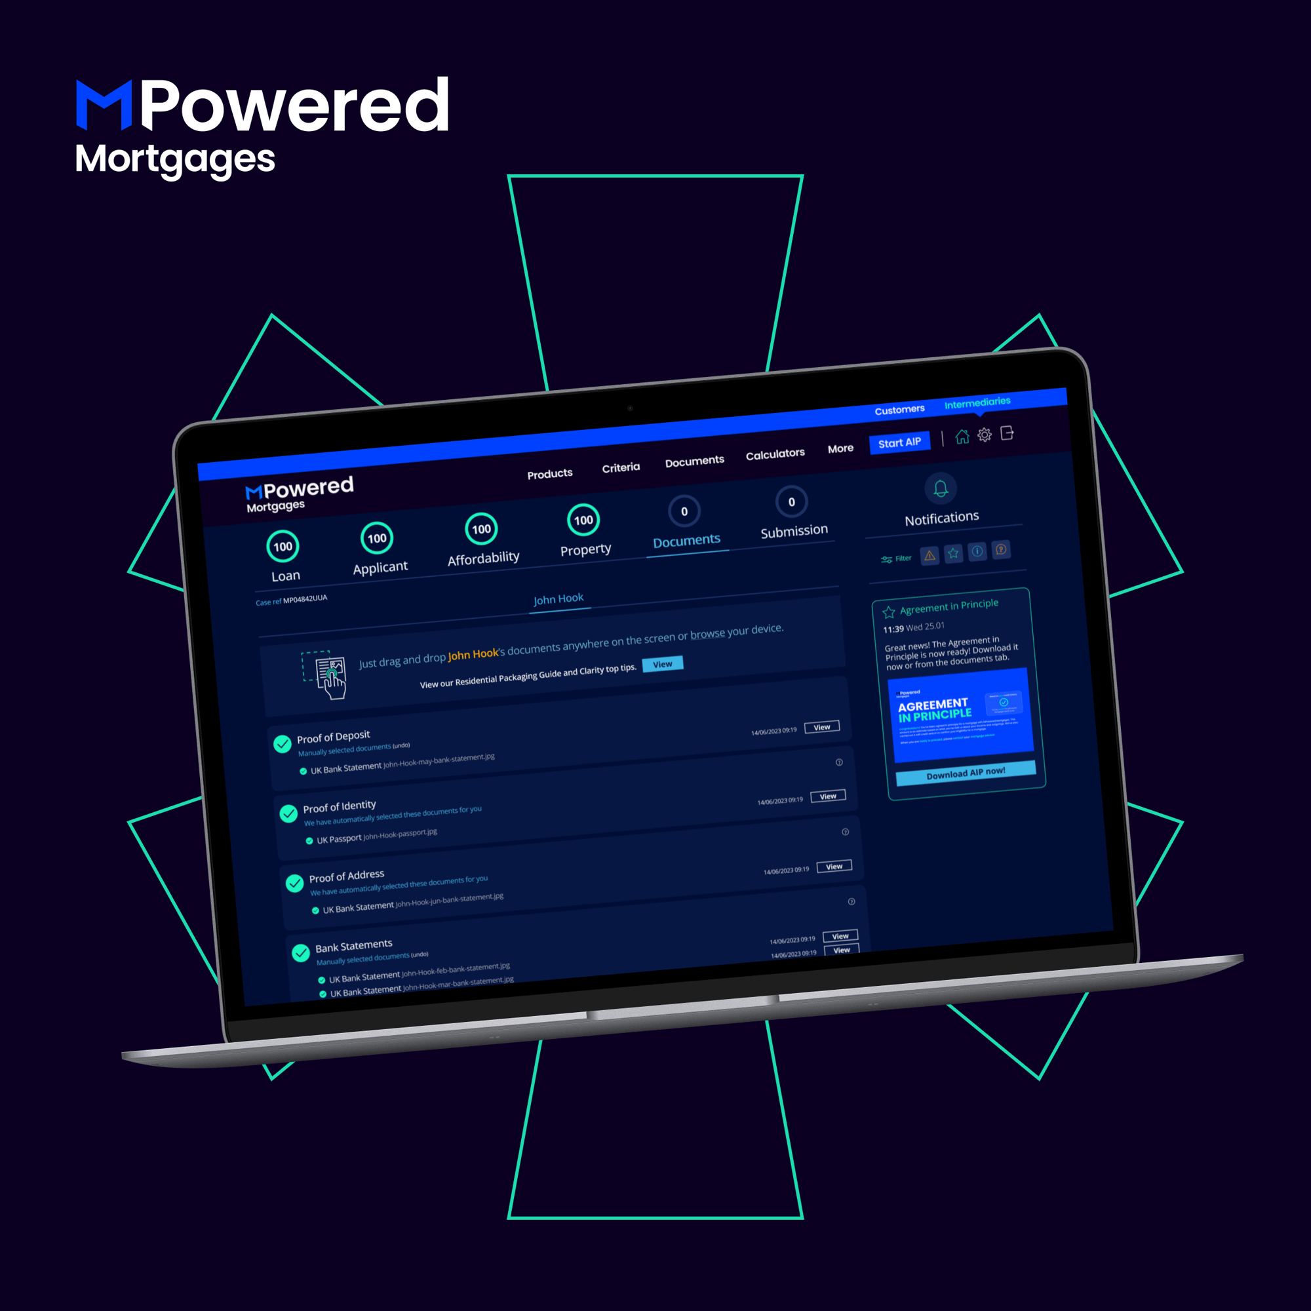
Task: Click the warning triangle filter icon
Action: coord(931,557)
